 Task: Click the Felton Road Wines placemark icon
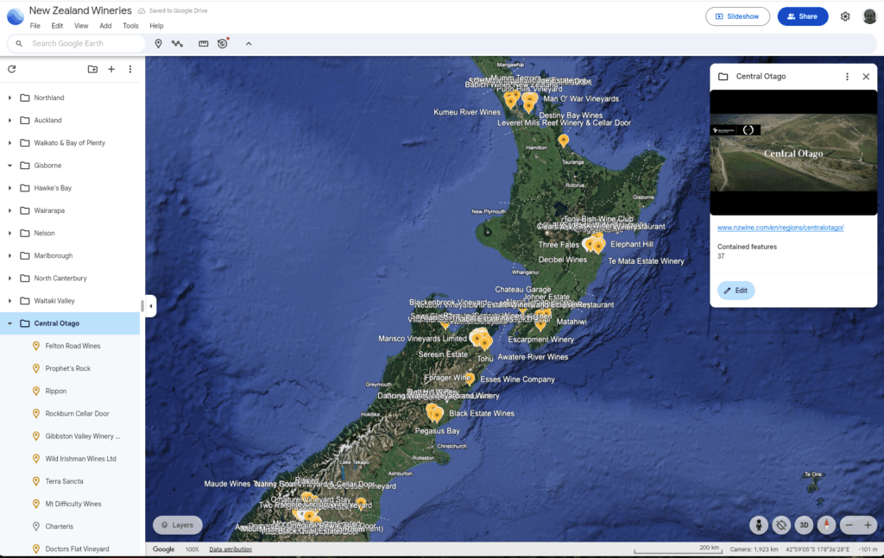pyautogui.click(x=36, y=346)
